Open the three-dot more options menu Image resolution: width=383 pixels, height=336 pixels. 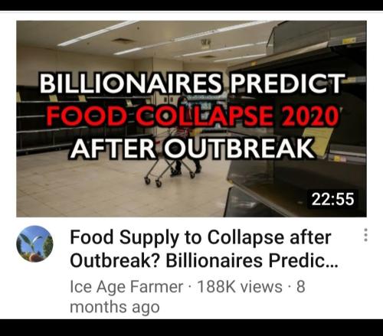365,235
